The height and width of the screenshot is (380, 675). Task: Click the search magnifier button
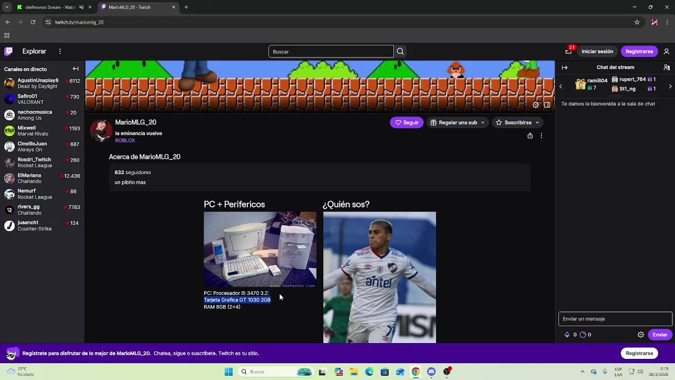click(400, 51)
